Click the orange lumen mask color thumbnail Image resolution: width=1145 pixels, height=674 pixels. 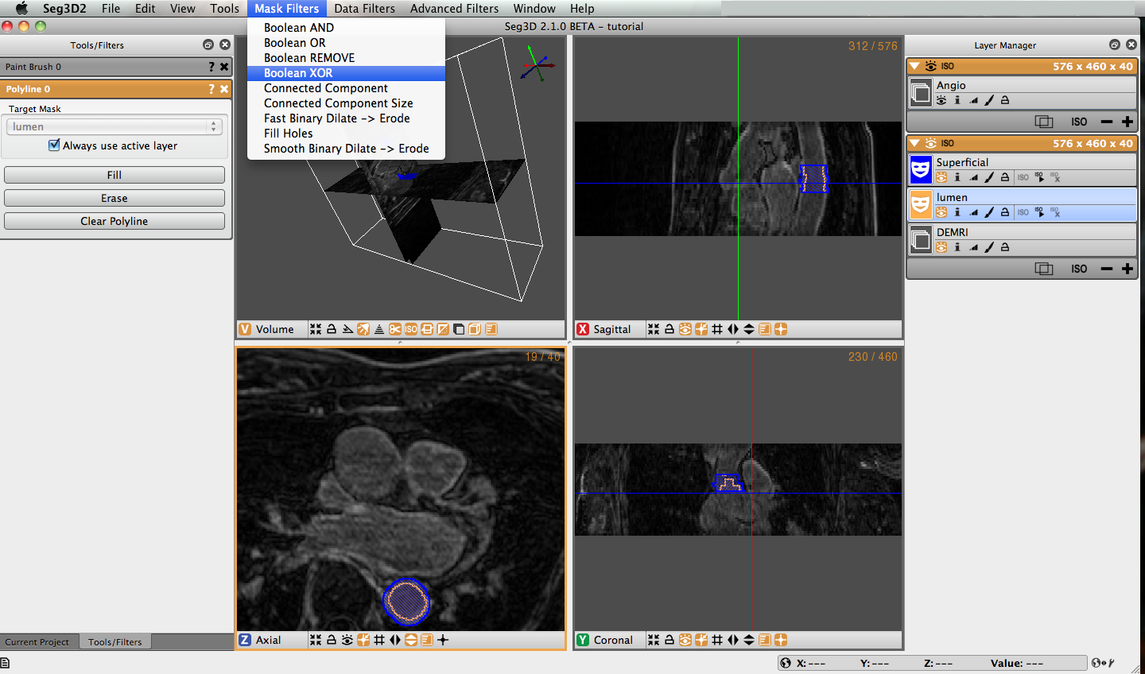point(921,204)
